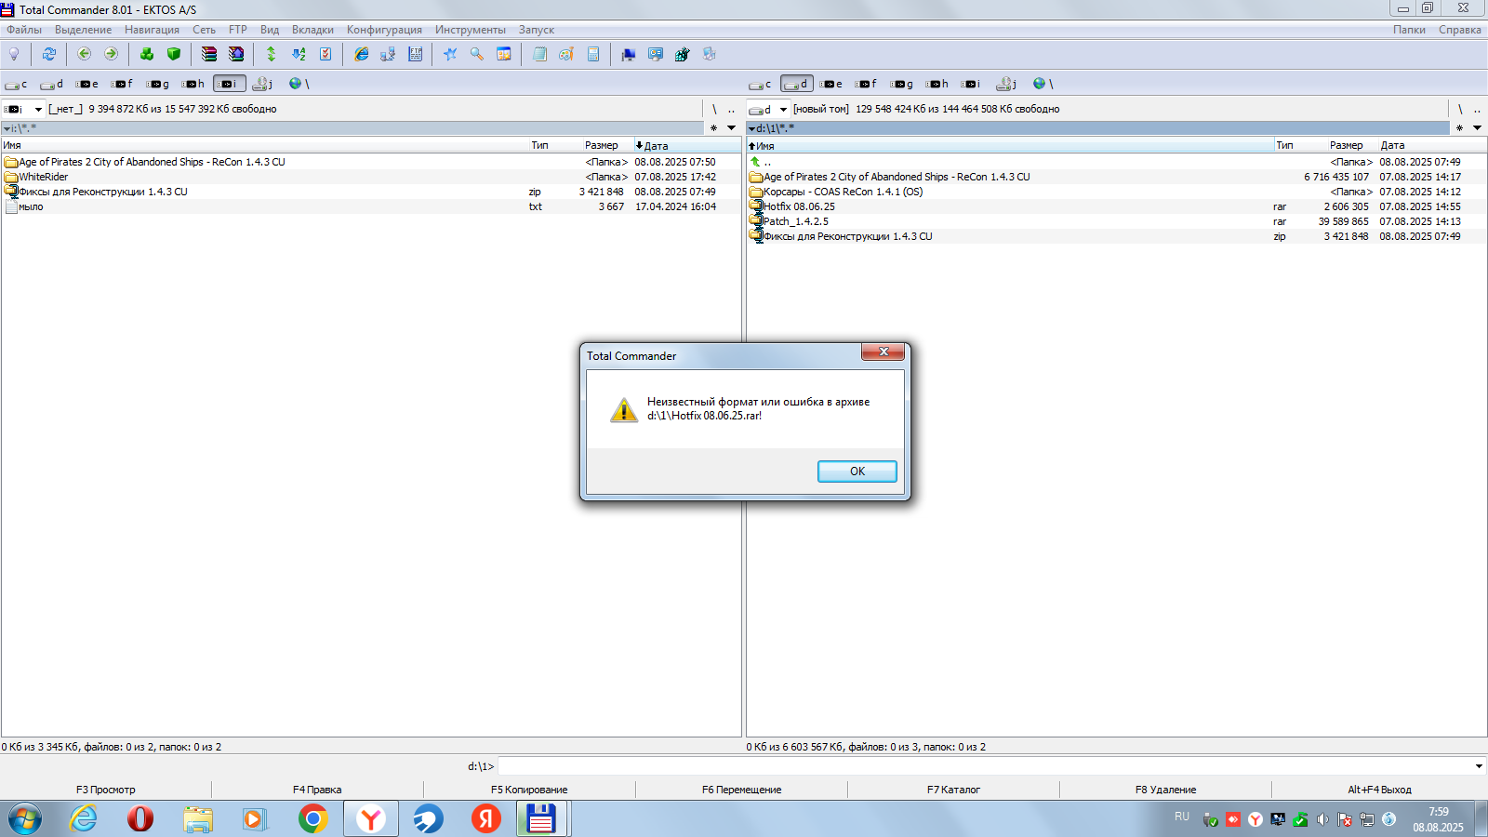Click the Internet Explorer toolbar icon
Viewport: 1488px width, 837px height.
pos(361,54)
